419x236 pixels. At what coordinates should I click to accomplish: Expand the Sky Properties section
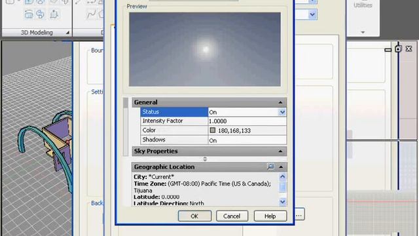(280, 151)
